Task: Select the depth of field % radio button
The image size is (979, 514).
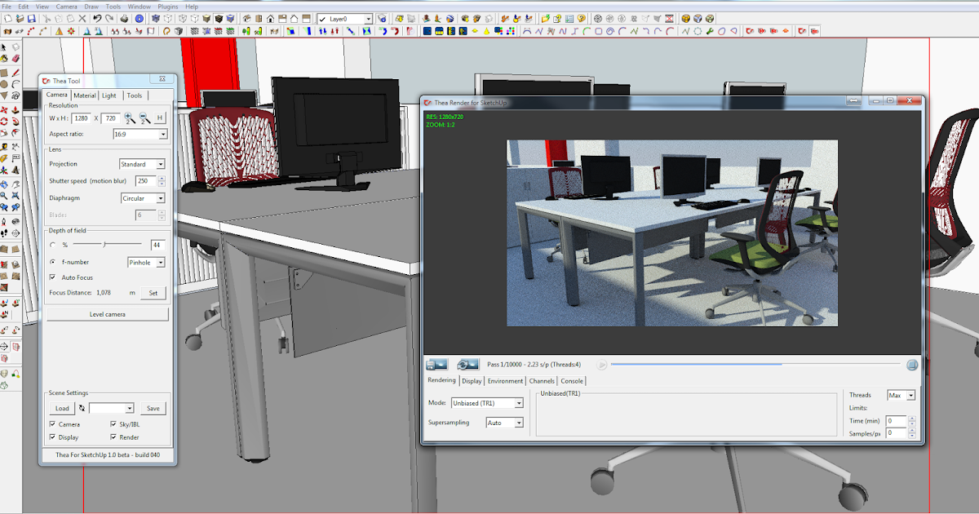Action: pyautogui.click(x=53, y=245)
